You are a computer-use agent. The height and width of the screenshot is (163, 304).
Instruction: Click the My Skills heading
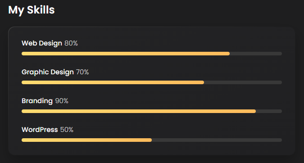coord(32,10)
